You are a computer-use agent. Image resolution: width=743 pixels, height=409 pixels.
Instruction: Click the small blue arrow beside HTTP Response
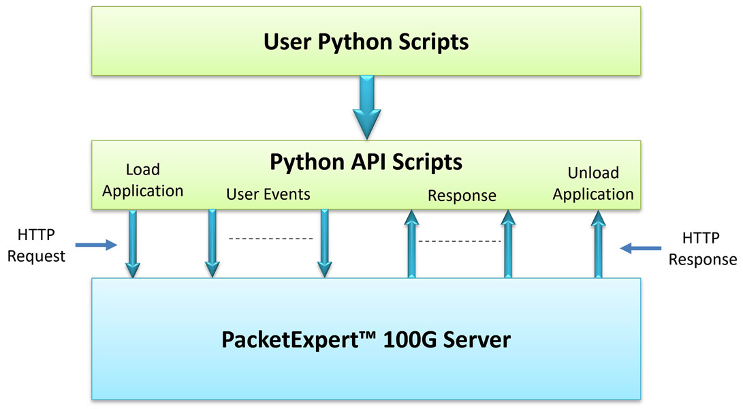click(641, 249)
